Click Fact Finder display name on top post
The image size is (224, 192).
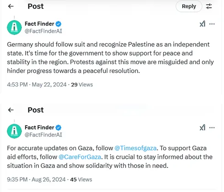[39, 24]
